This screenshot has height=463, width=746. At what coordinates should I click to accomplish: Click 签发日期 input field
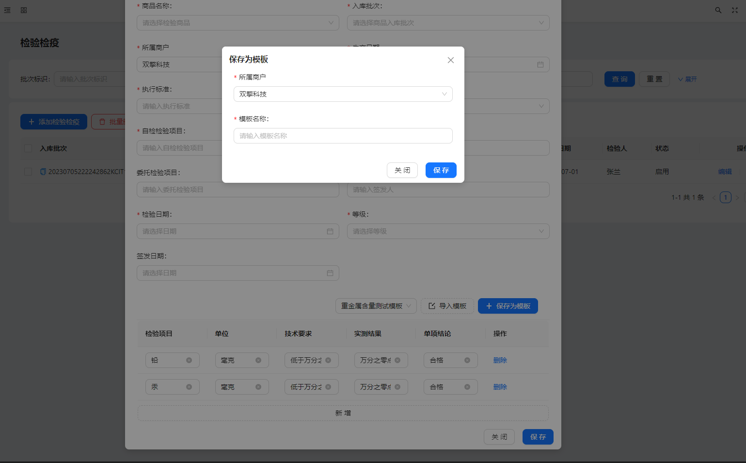pyautogui.click(x=238, y=273)
